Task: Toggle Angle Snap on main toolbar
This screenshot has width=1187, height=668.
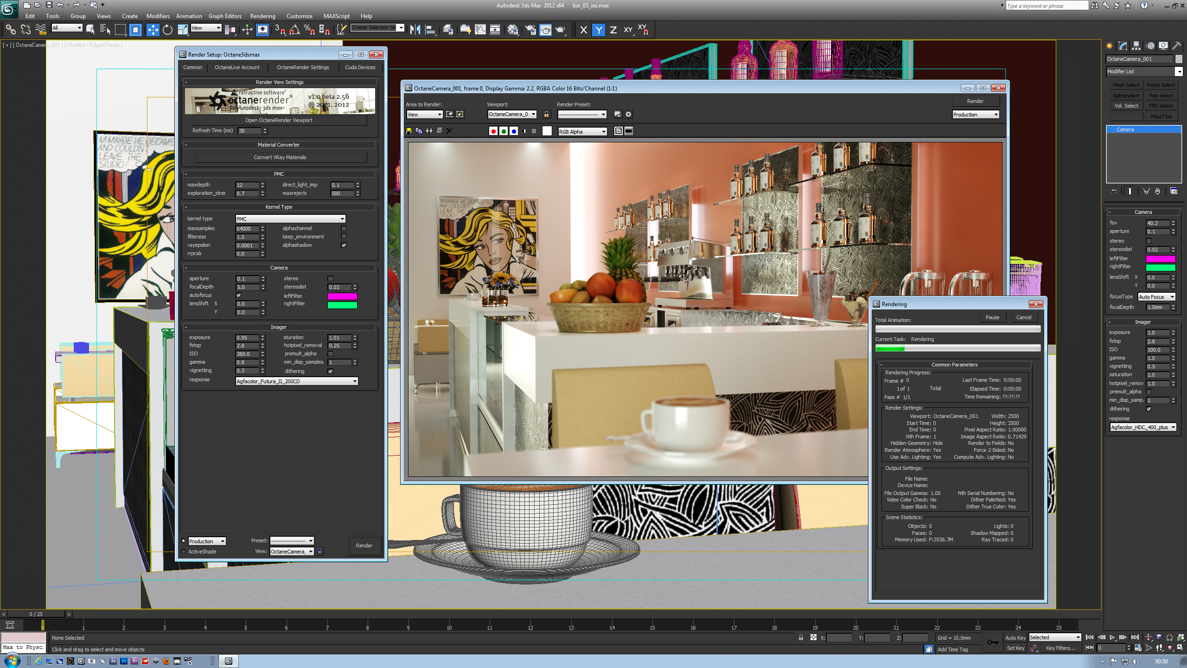Action: click(x=294, y=30)
